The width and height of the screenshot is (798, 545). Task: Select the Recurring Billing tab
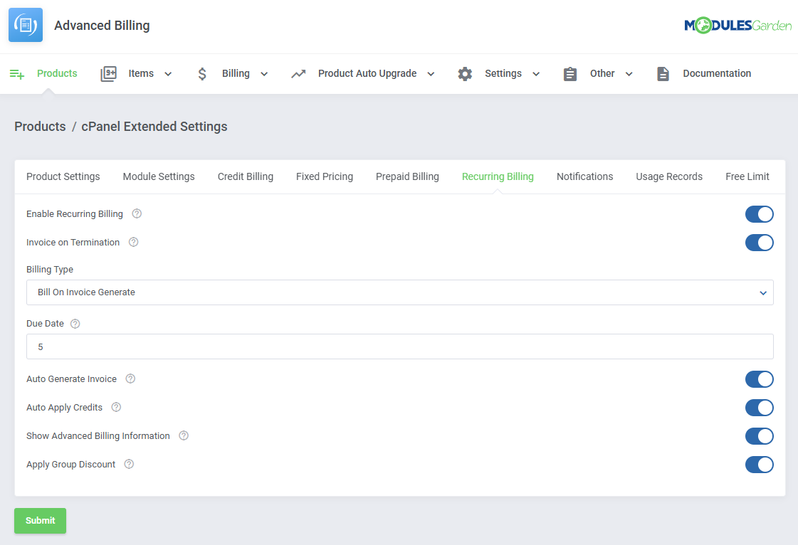pyautogui.click(x=498, y=176)
